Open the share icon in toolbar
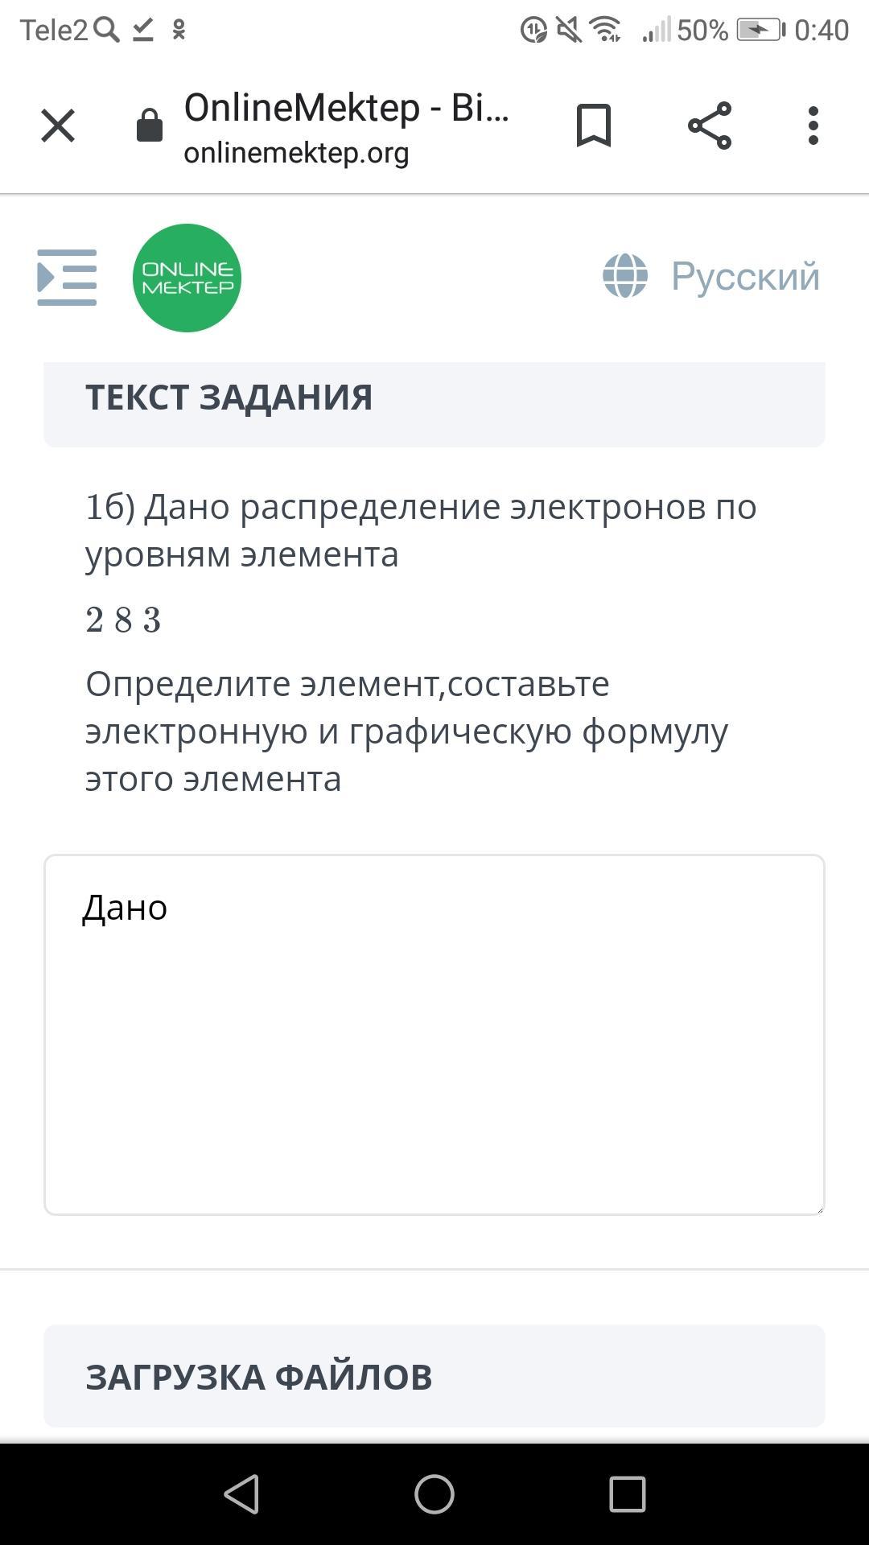869x1545 pixels. click(x=710, y=126)
